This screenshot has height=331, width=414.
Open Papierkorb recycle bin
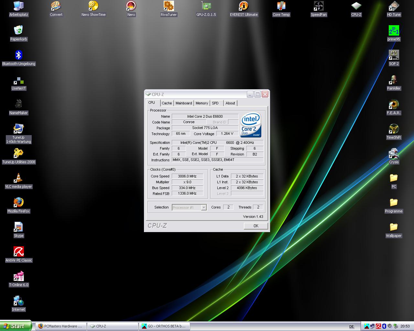tap(18, 33)
